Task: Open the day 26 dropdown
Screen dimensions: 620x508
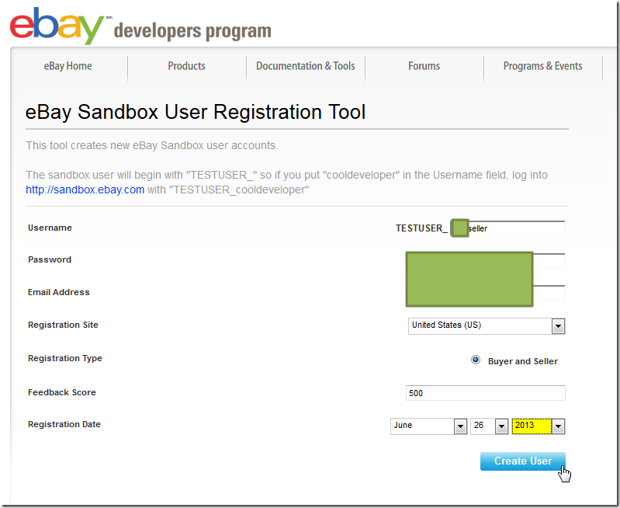Action: pos(489,426)
